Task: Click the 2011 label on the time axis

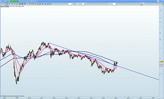Action: [42, 98]
